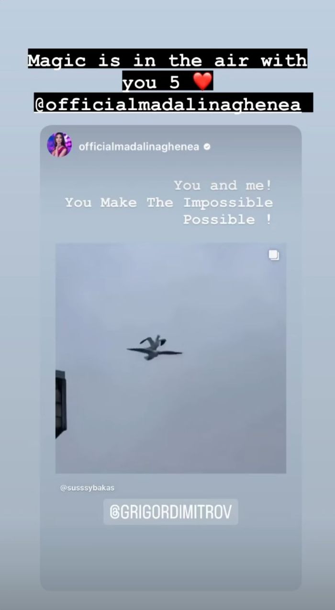Click the word "Possible !" in the post
The image size is (335, 610).
[x=228, y=220]
